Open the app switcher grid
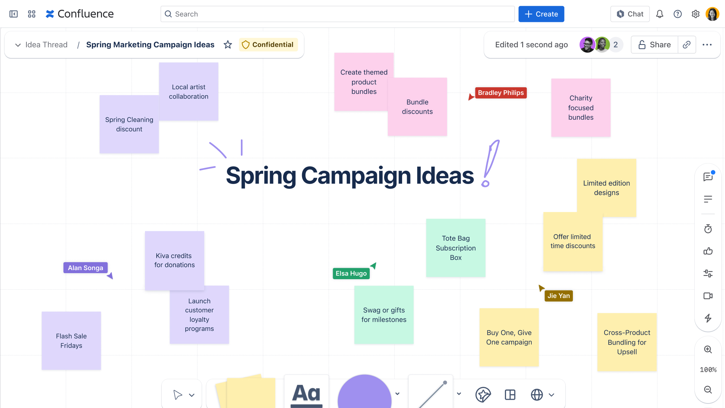This screenshot has width=725, height=408. click(x=32, y=14)
